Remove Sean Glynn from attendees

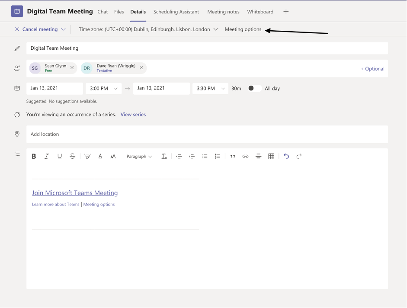72,68
